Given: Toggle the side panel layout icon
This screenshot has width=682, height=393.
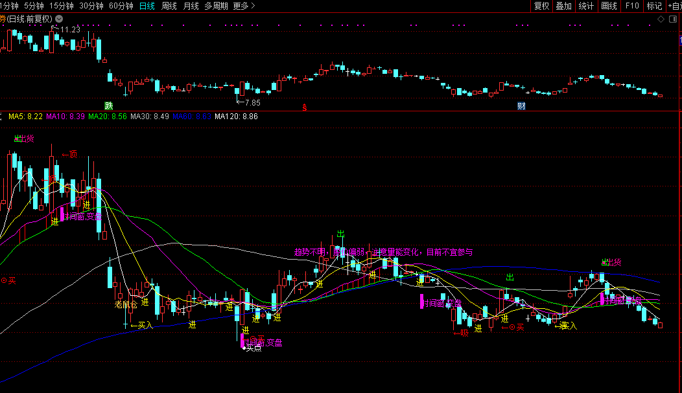Looking at the screenshot, I should point(676,19).
